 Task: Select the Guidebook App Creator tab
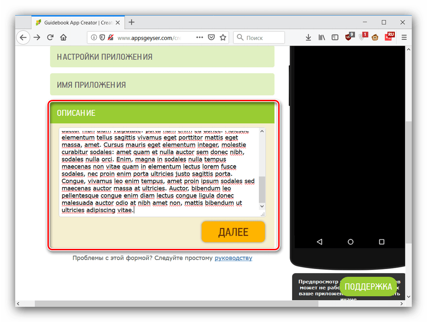[x=78, y=23]
